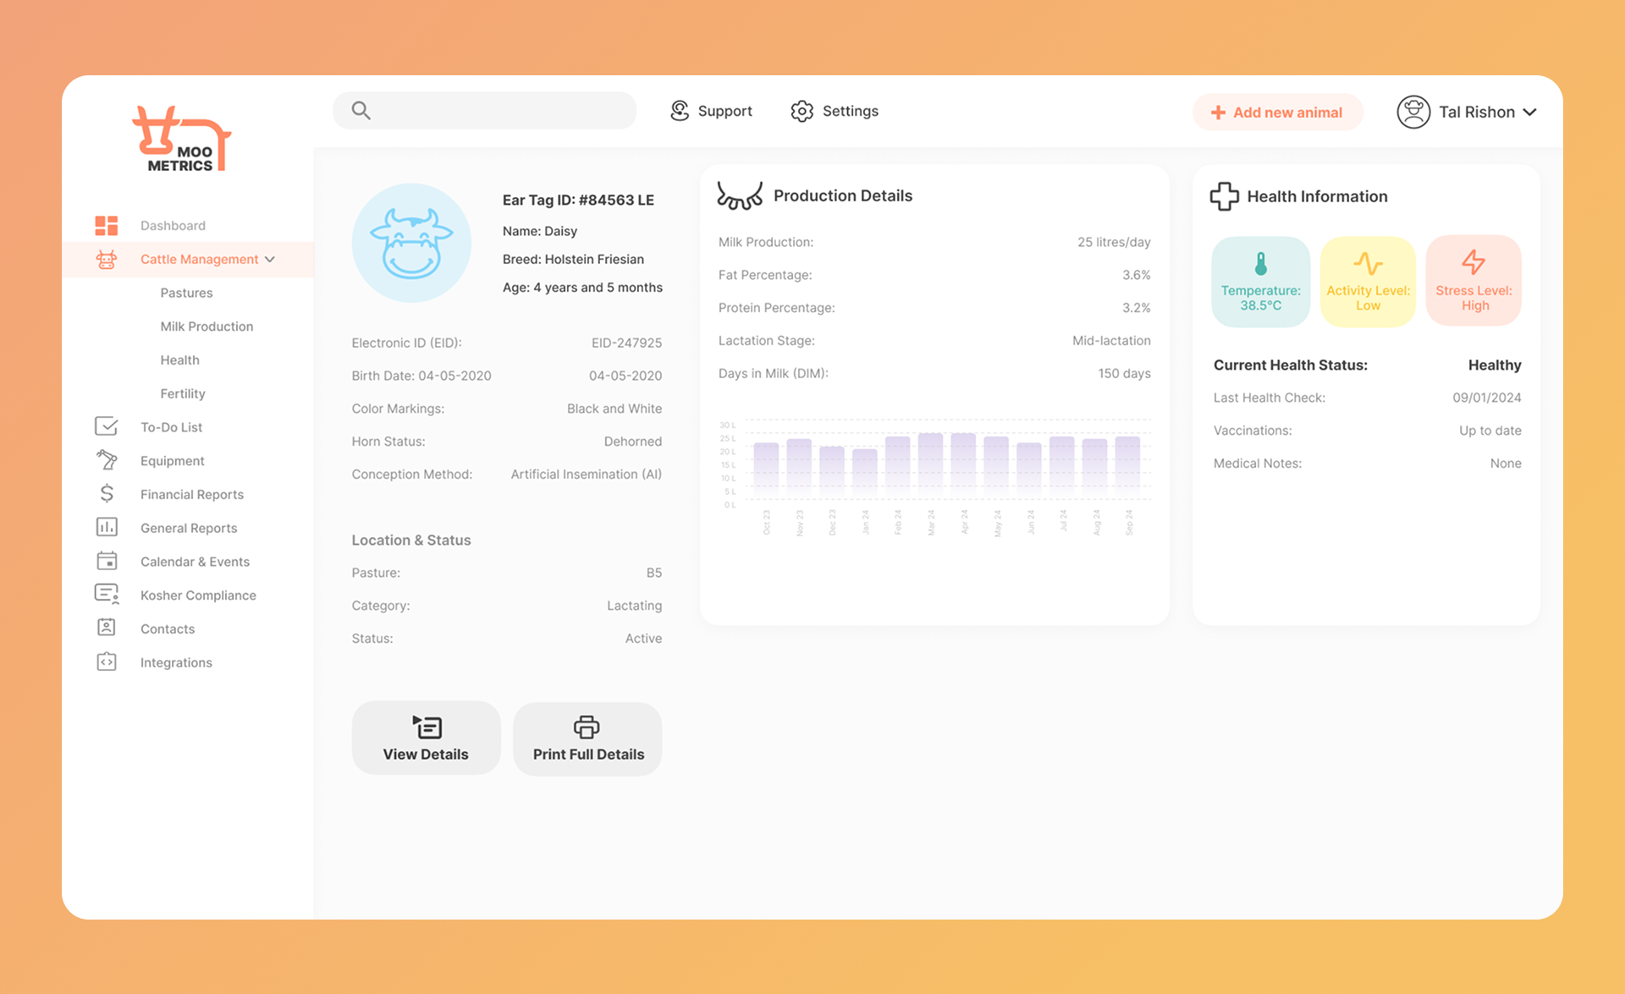Screen dimensions: 1625x994
Task: Click the Temperature 38.5°C teal card
Action: click(x=1260, y=282)
